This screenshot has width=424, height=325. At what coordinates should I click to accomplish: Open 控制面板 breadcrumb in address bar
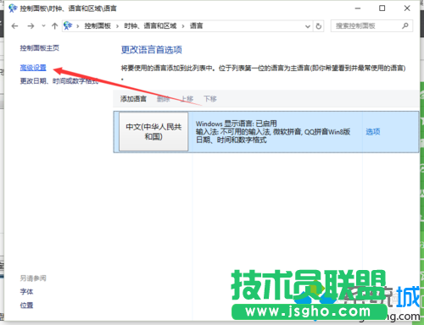[x=98, y=26]
